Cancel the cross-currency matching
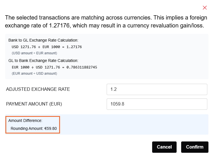The image size is (213, 157). click(164, 147)
